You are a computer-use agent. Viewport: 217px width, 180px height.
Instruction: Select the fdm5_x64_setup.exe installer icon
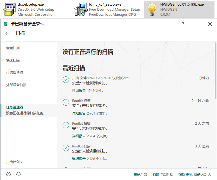(81, 10)
